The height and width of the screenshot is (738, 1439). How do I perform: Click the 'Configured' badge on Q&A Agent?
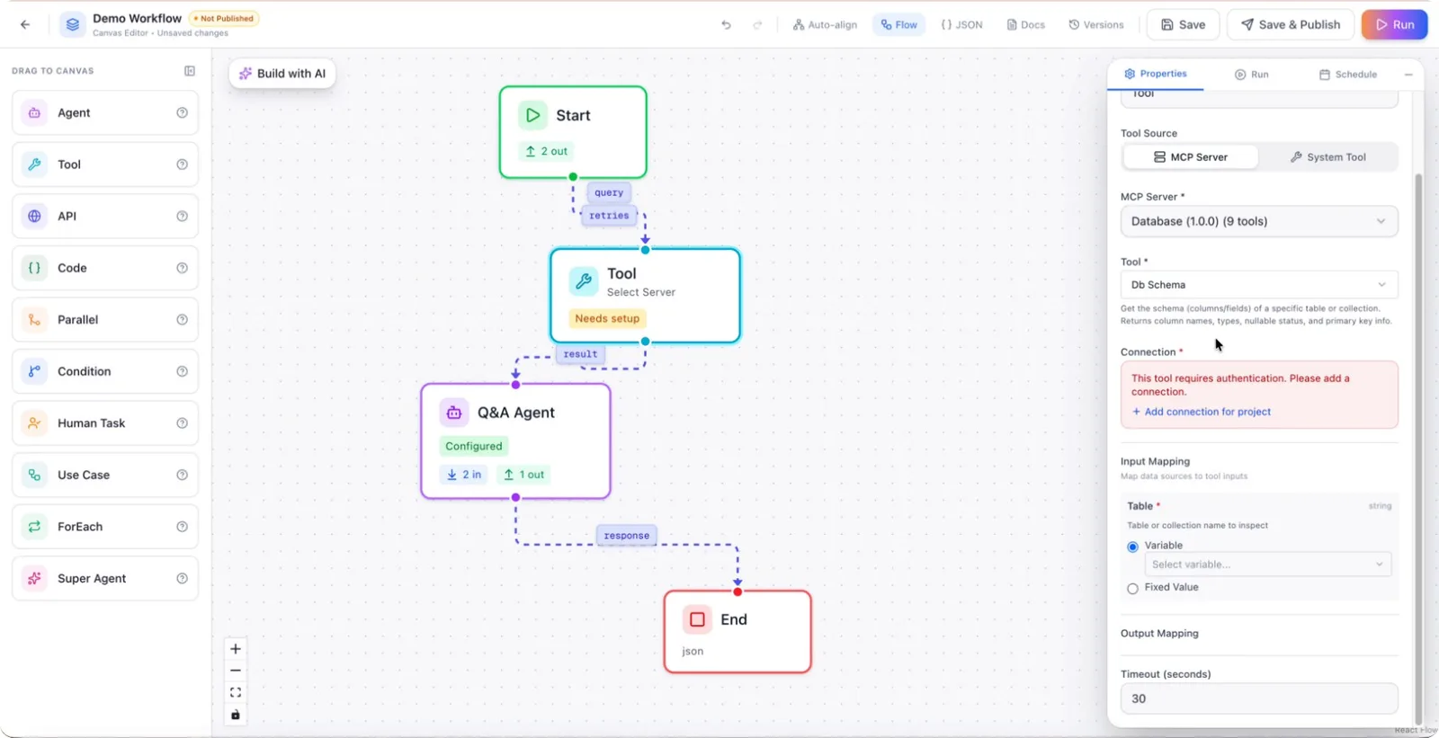[474, 447]
